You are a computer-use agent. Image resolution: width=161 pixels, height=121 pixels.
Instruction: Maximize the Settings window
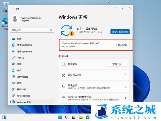coord(123,8)
